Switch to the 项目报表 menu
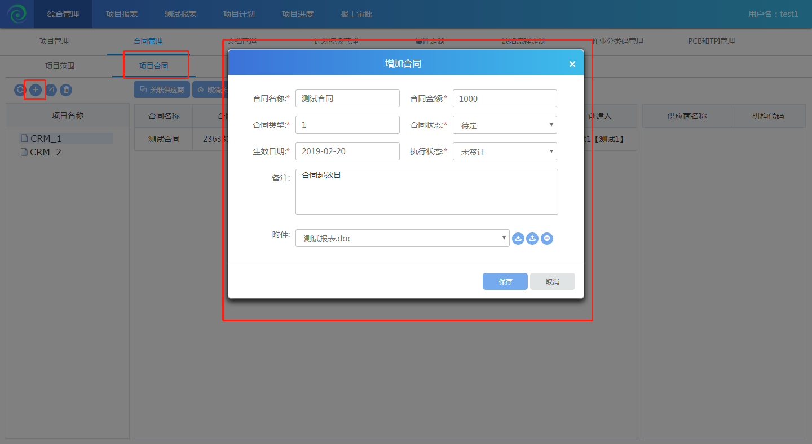 click(x=122, y=14)
